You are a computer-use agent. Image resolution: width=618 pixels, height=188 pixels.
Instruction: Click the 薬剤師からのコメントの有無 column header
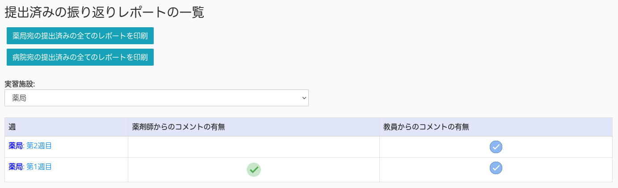(178, 127)
